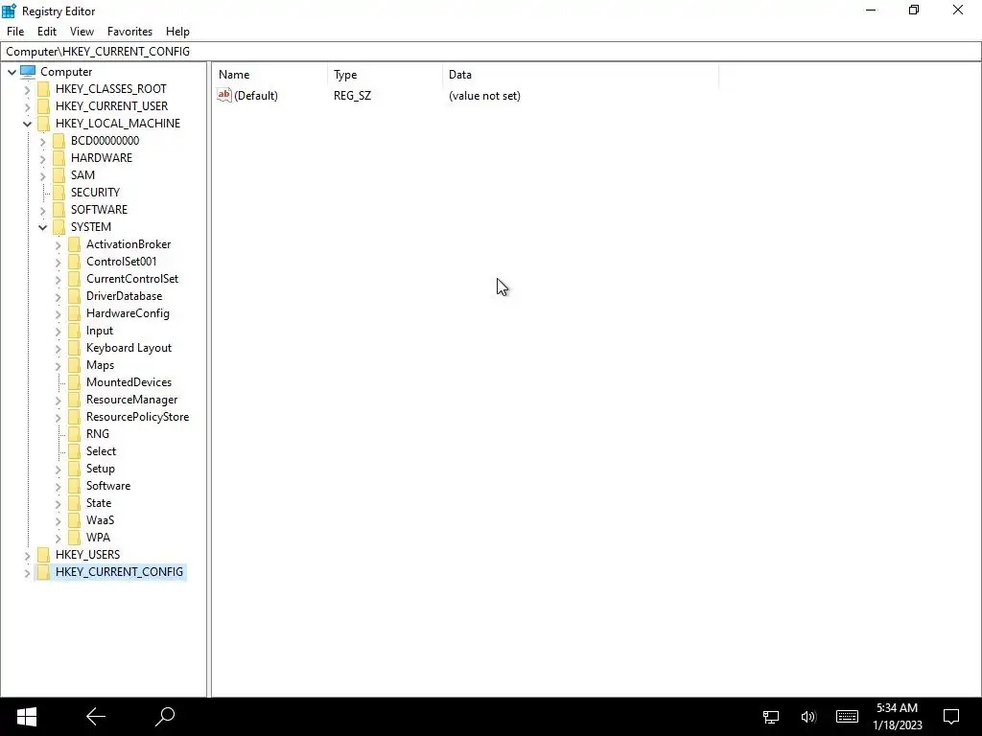Click the WPA folder icon
This screenshot has height=736, width=982.
pos(74,537)
